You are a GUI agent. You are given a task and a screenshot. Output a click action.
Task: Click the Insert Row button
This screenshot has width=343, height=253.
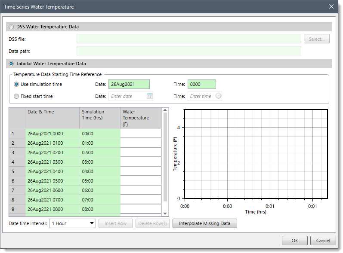pyautogui.click(x=115, y=223)
